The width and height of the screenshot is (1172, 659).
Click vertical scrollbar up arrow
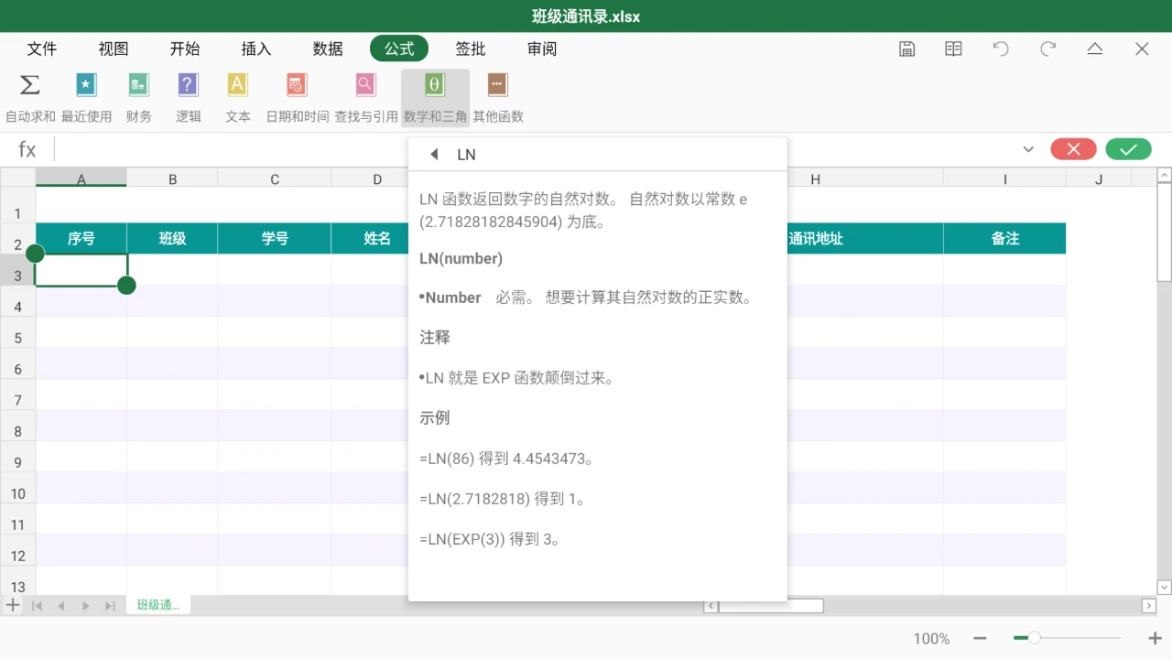point(1165,175)
